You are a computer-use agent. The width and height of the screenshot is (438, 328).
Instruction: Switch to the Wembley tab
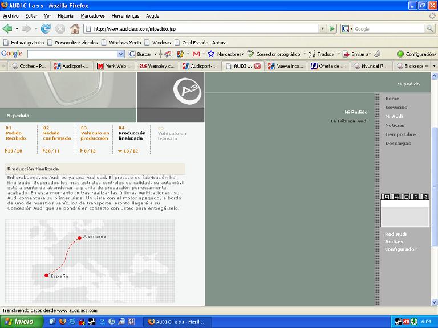157,66
